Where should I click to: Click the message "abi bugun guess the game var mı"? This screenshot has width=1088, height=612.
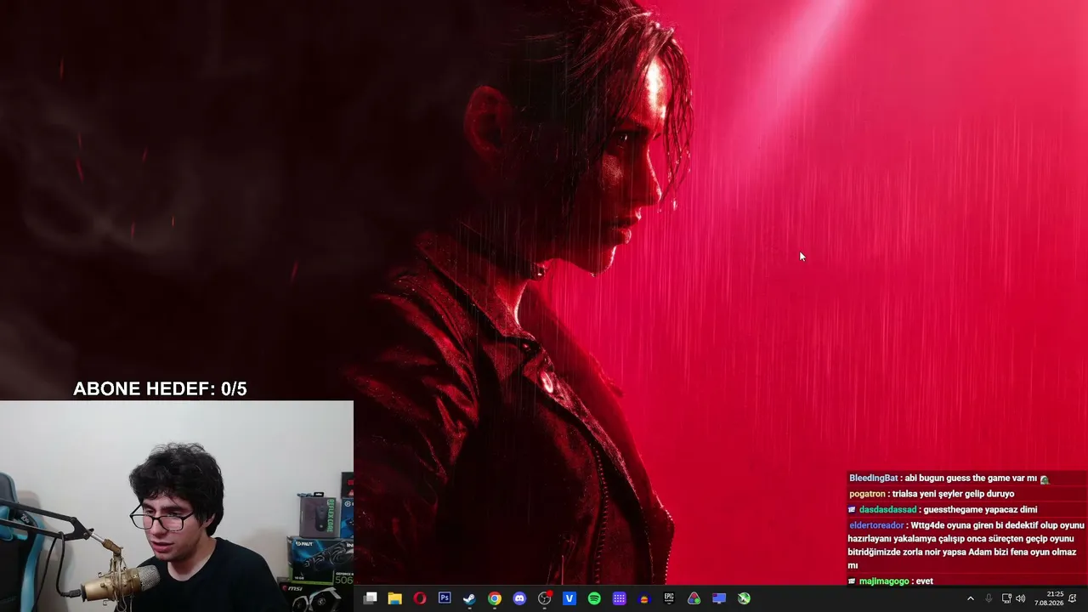click(x=971, y=479)
